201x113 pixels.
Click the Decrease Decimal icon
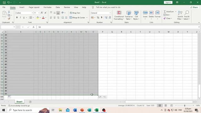(x=110, y=18)
